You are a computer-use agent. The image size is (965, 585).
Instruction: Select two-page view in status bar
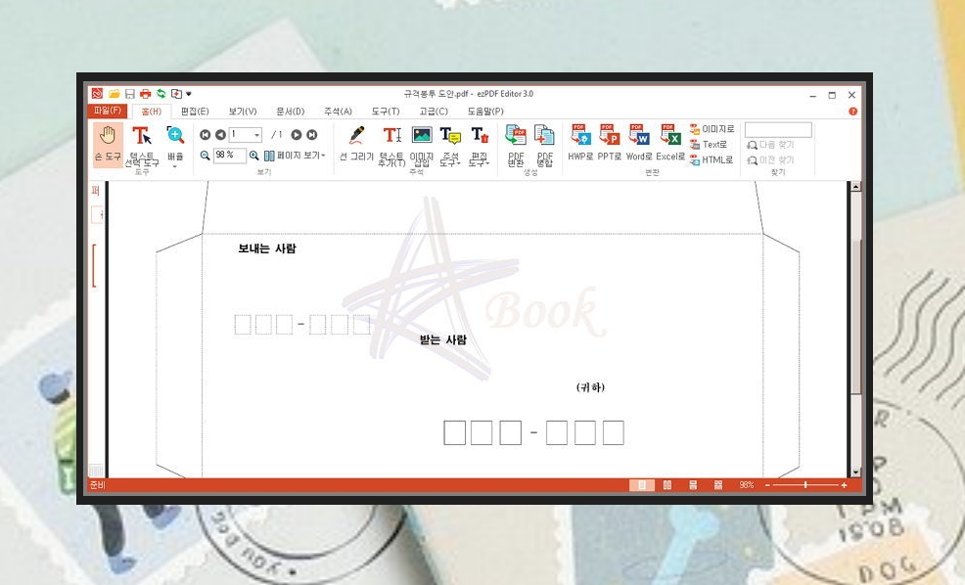click(x=667, y=485)
